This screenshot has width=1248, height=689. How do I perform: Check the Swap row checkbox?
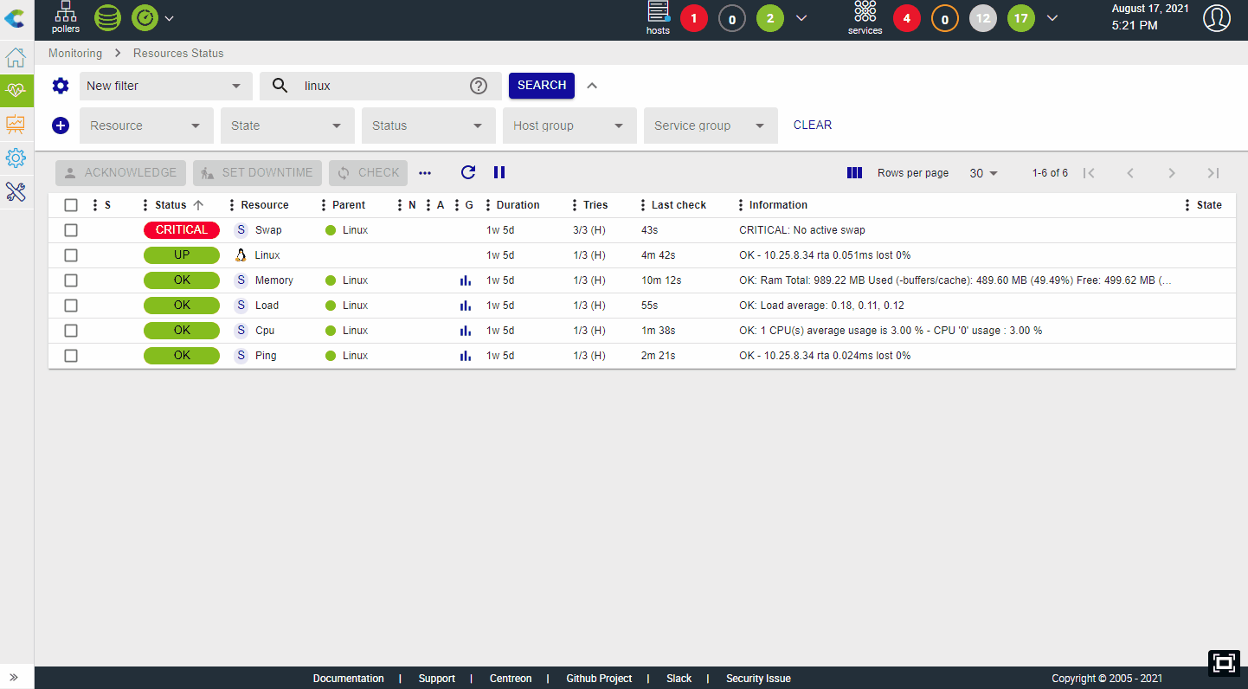(x=71, y=230)
